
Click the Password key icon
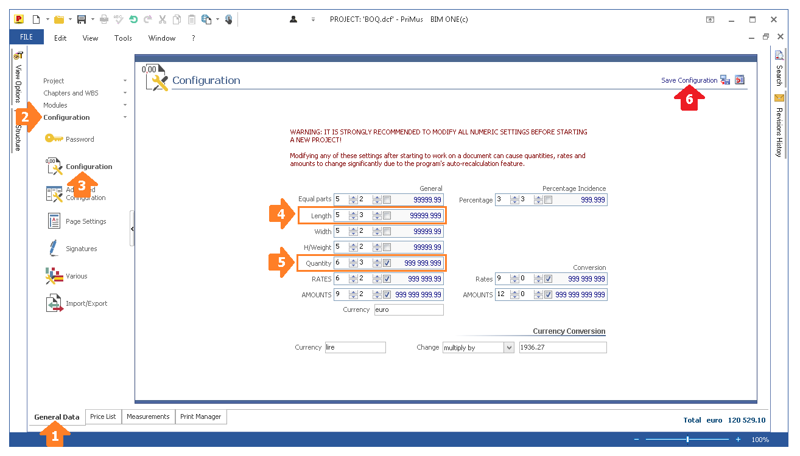point(54,139)
